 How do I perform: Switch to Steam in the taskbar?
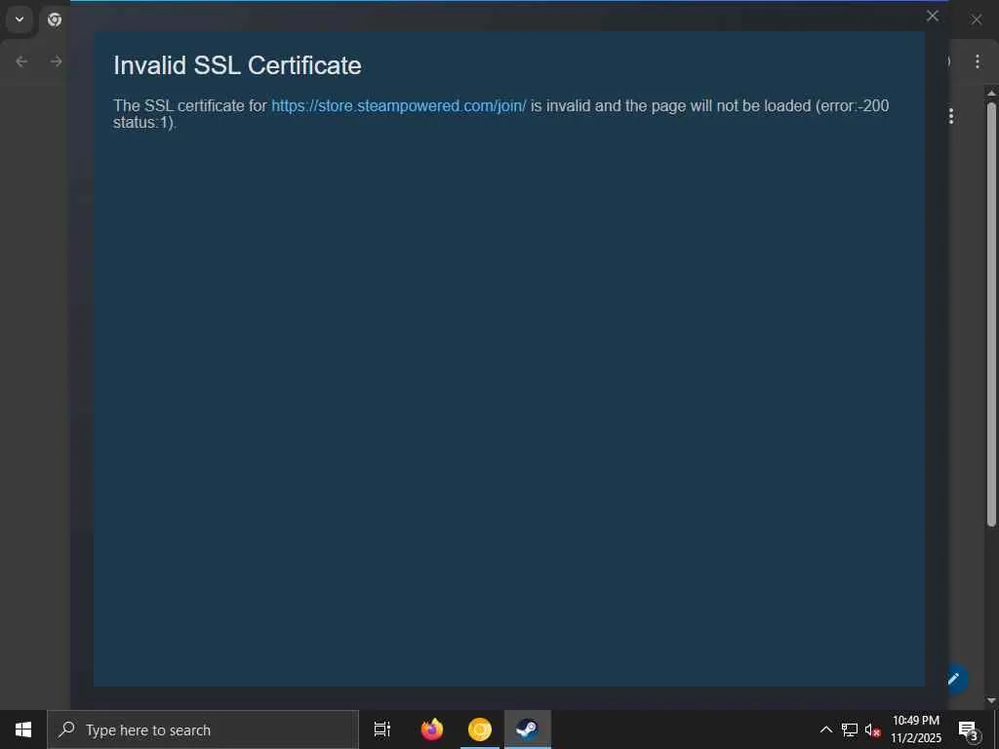pos(528,729)
